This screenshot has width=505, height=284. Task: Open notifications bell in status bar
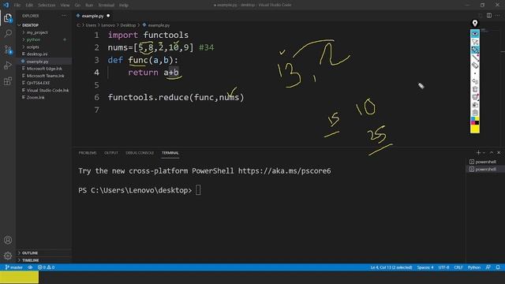[x=498, y=267]
